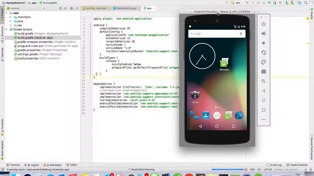The height and width of the screenshot is (176, 314).
Task: Select settings.gradle file
Action: 38,54
